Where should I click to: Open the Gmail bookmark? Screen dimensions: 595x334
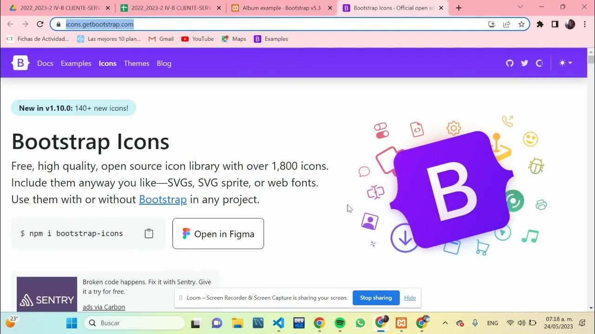pyautogui.click(x=161, y=39)
